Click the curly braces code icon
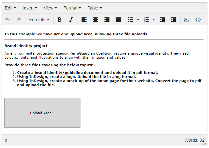This screenshot has width=209, height=148. (x=198, y=20)
